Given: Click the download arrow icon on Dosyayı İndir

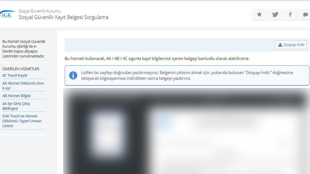Looking at the screenshot, I should pyautogui.click(x=280, y=45).
